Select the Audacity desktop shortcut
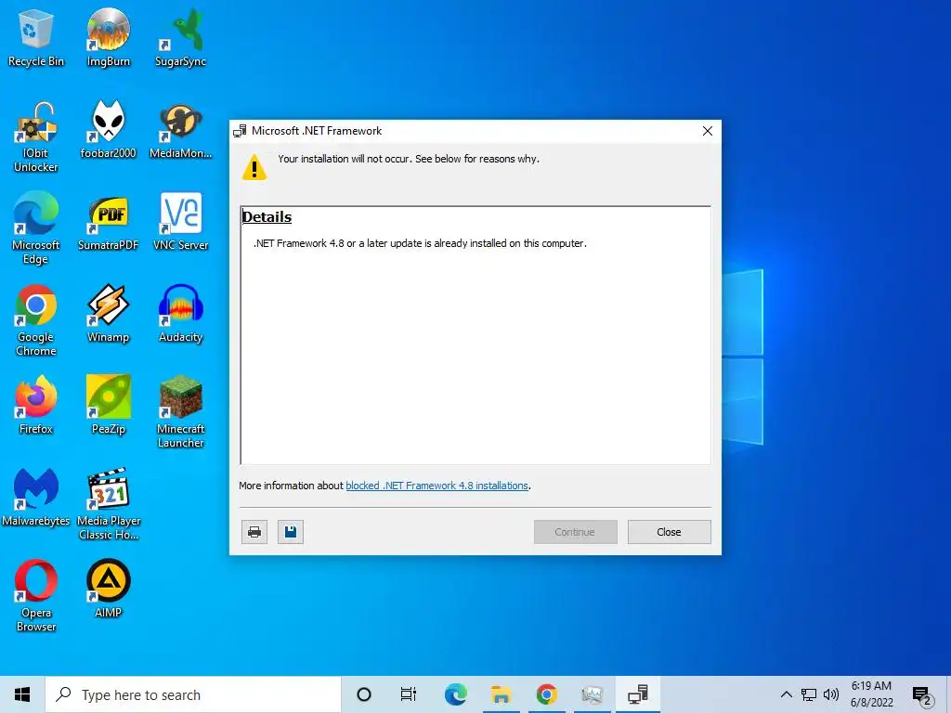The image size is (951, 713). (x=180, y=314)
